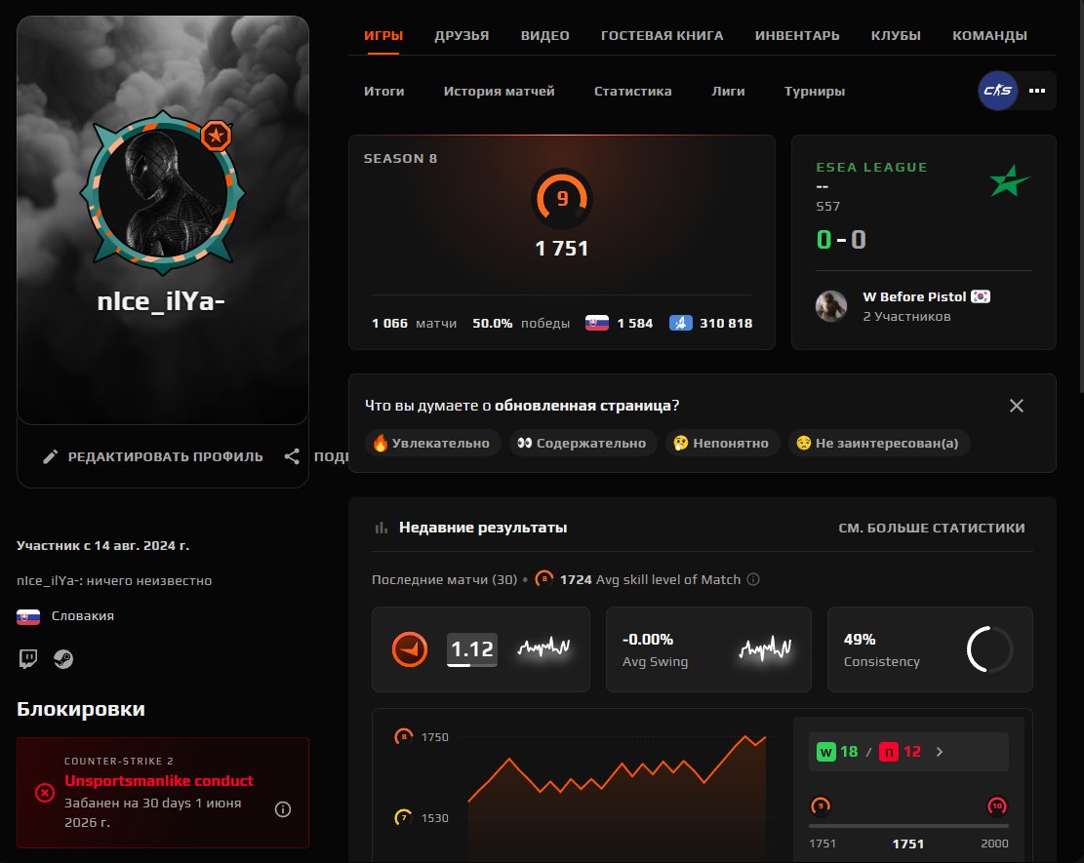The height and width of the screenshot is (863, 1084).
Task: Click the Avg Swing sparkline chart
Action: point(765,648)
